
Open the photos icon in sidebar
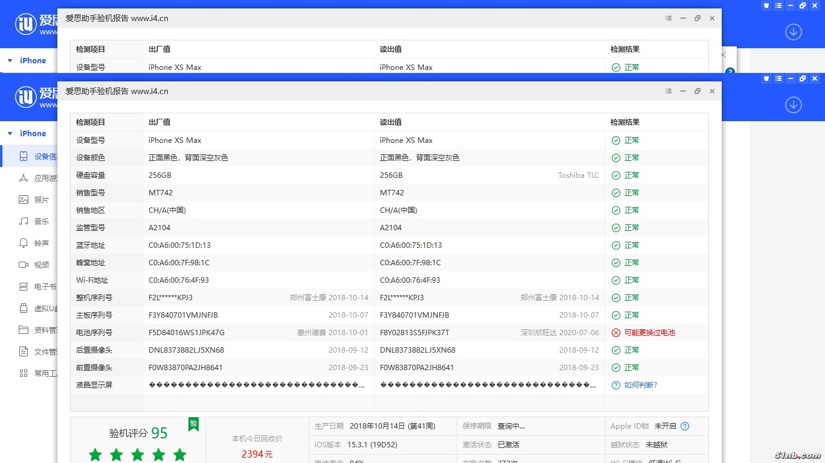click(24, 200)
